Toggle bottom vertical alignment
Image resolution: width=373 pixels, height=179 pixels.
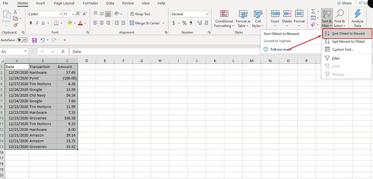tap(108, 14)
